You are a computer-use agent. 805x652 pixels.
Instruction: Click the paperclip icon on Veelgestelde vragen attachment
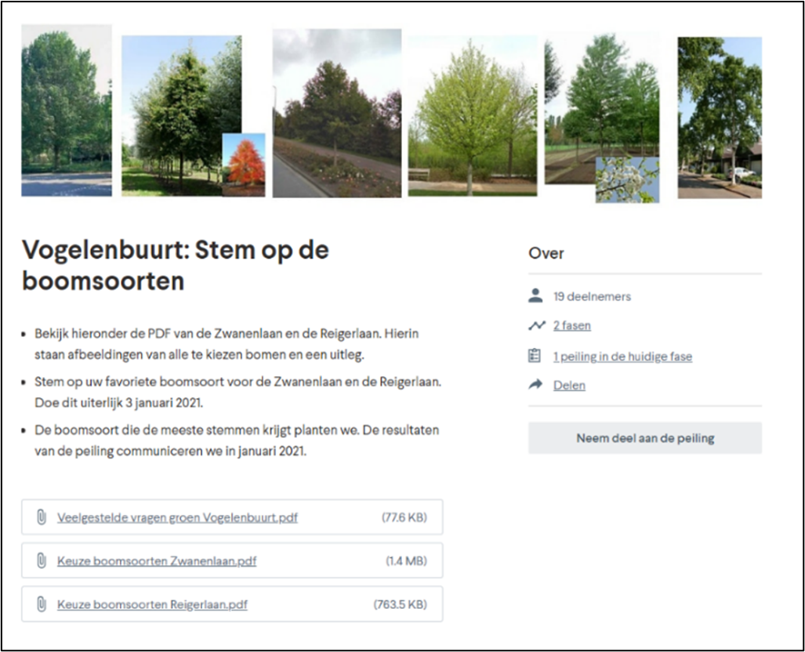click(x=43, y=517)
